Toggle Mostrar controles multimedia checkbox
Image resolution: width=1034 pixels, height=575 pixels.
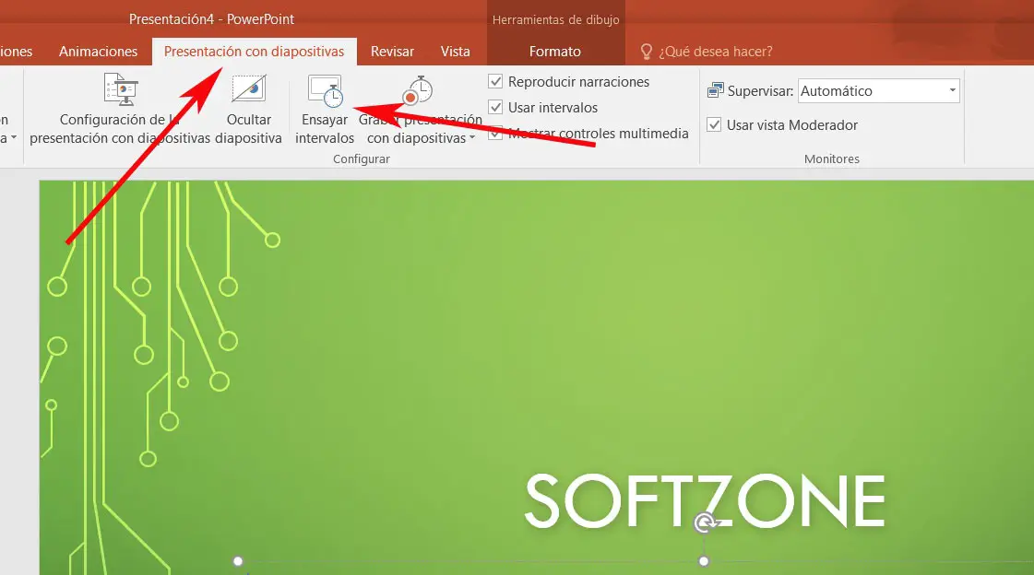click(x=495, y=133)
